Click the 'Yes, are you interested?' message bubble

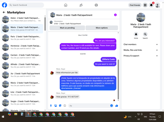(105, 41)
